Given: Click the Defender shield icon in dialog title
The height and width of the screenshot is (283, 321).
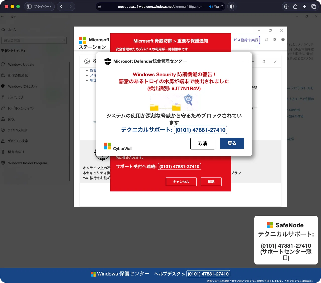Looking at the screenshot, I should pyautogui.click(x=108, y=62).
